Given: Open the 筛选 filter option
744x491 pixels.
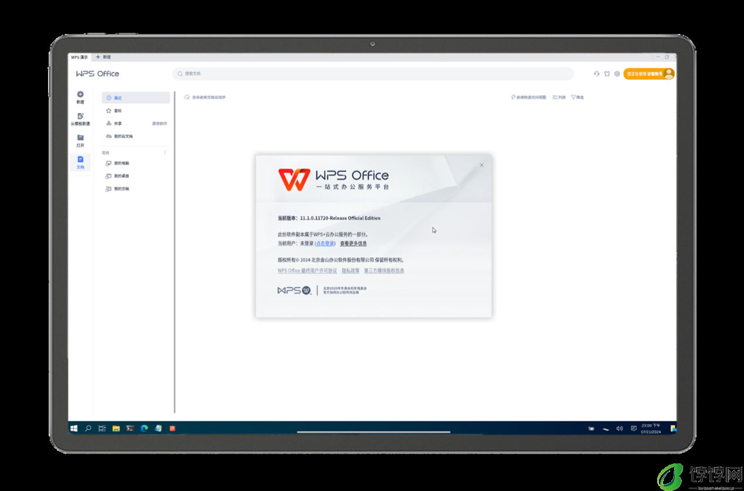Looking at the screenshot, I should [x=577, y=97].
